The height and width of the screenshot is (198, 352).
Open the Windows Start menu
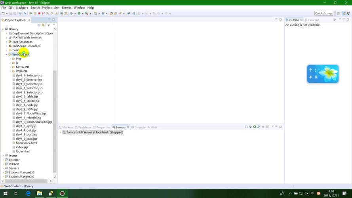click(6, 193)
